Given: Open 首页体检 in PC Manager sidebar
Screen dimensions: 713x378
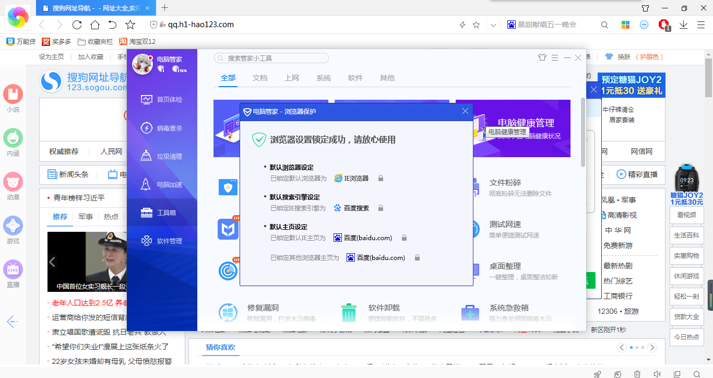Looking at the screenshot, I should pyautogui.click(x=162, y=99).
